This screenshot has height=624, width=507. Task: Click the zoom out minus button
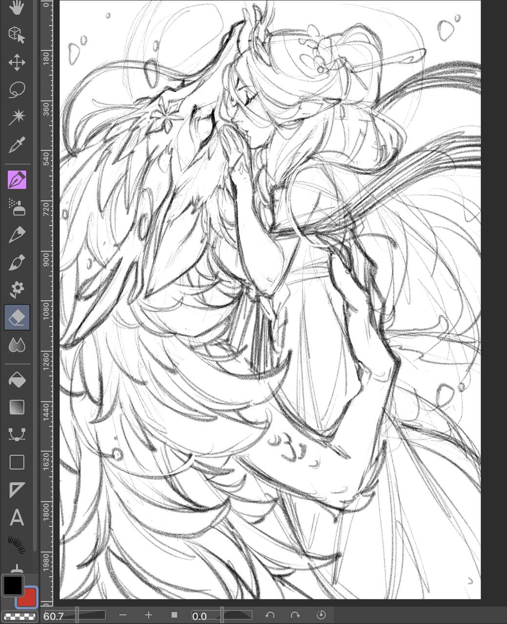[x=123, y=615]
